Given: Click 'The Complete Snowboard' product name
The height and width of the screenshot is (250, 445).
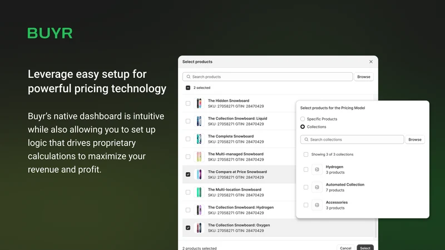Looking at the screenshot, I should [x=231, y=136].
